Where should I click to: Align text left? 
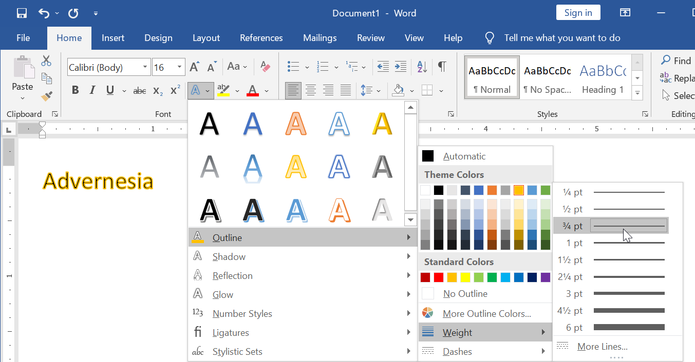(x=293, y=91)
